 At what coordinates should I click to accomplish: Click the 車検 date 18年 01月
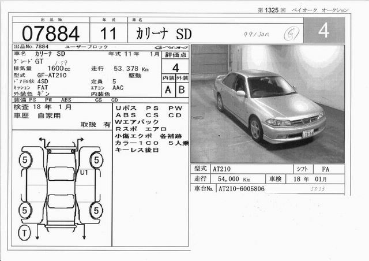click(x=310, y=179)
